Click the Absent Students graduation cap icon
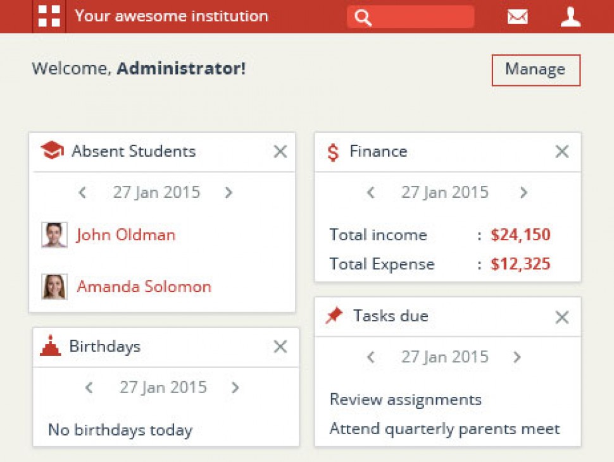The image size is (614, 462). [52, 150]
